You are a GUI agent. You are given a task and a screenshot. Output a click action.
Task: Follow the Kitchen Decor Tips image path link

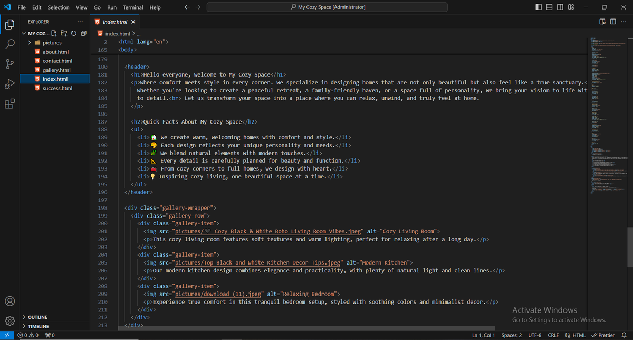point(258,262)
